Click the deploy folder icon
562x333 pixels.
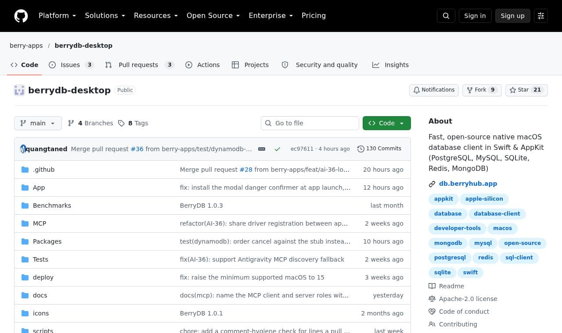(25, 277)
